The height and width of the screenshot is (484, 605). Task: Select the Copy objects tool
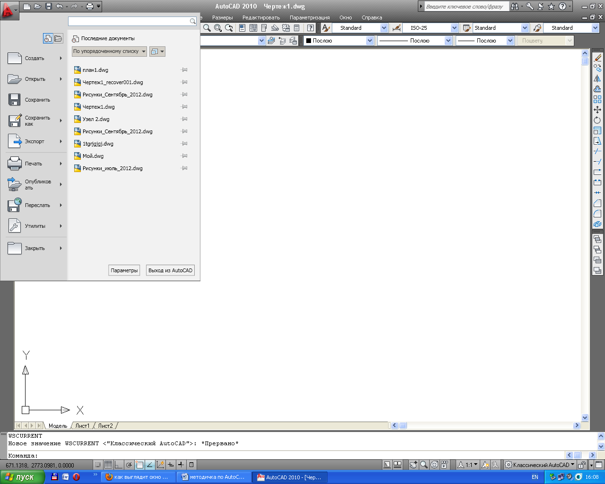point(597,68)
